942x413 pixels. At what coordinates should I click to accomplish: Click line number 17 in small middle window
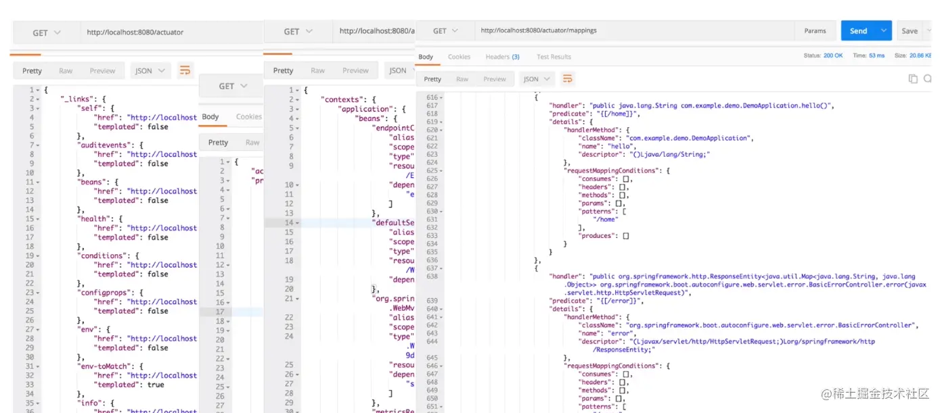(x=220, y=312)
